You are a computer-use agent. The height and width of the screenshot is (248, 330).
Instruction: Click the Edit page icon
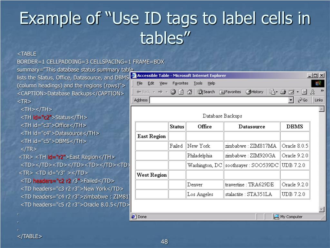(291, 92)
